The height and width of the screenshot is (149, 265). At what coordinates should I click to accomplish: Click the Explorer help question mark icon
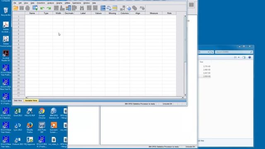[x=250, y=58]
